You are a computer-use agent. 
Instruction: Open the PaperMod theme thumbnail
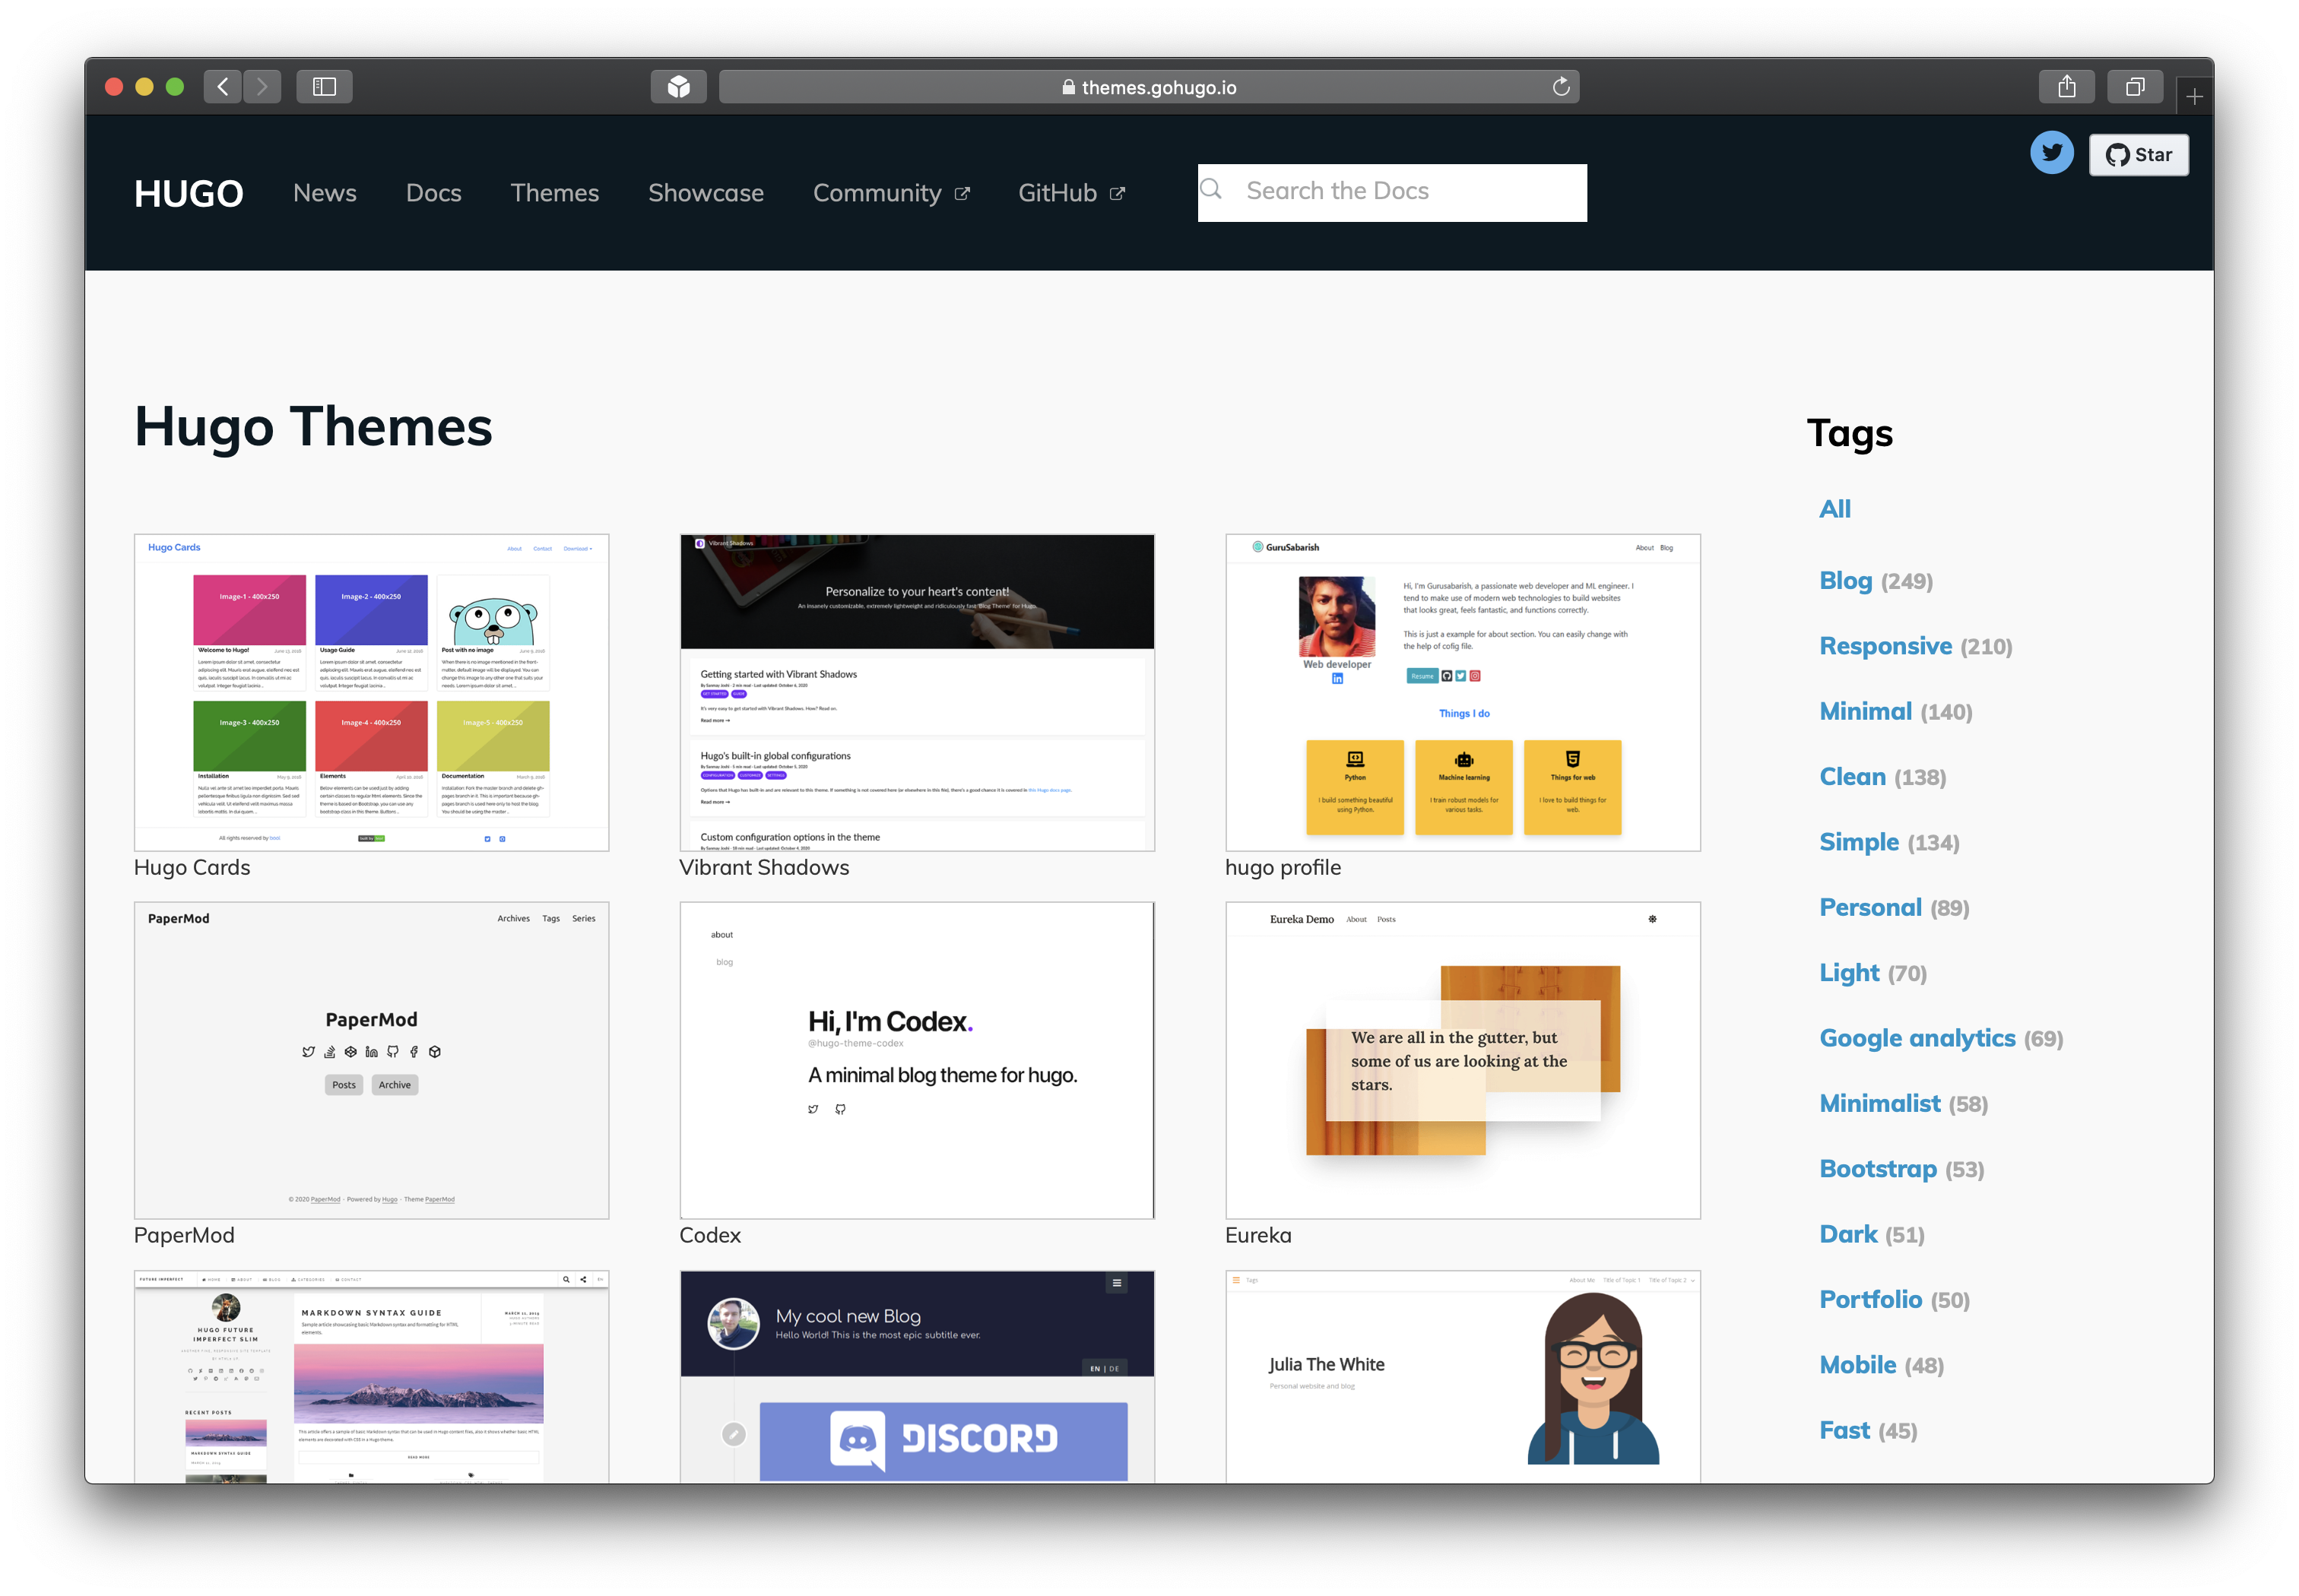coord(371,1060)
